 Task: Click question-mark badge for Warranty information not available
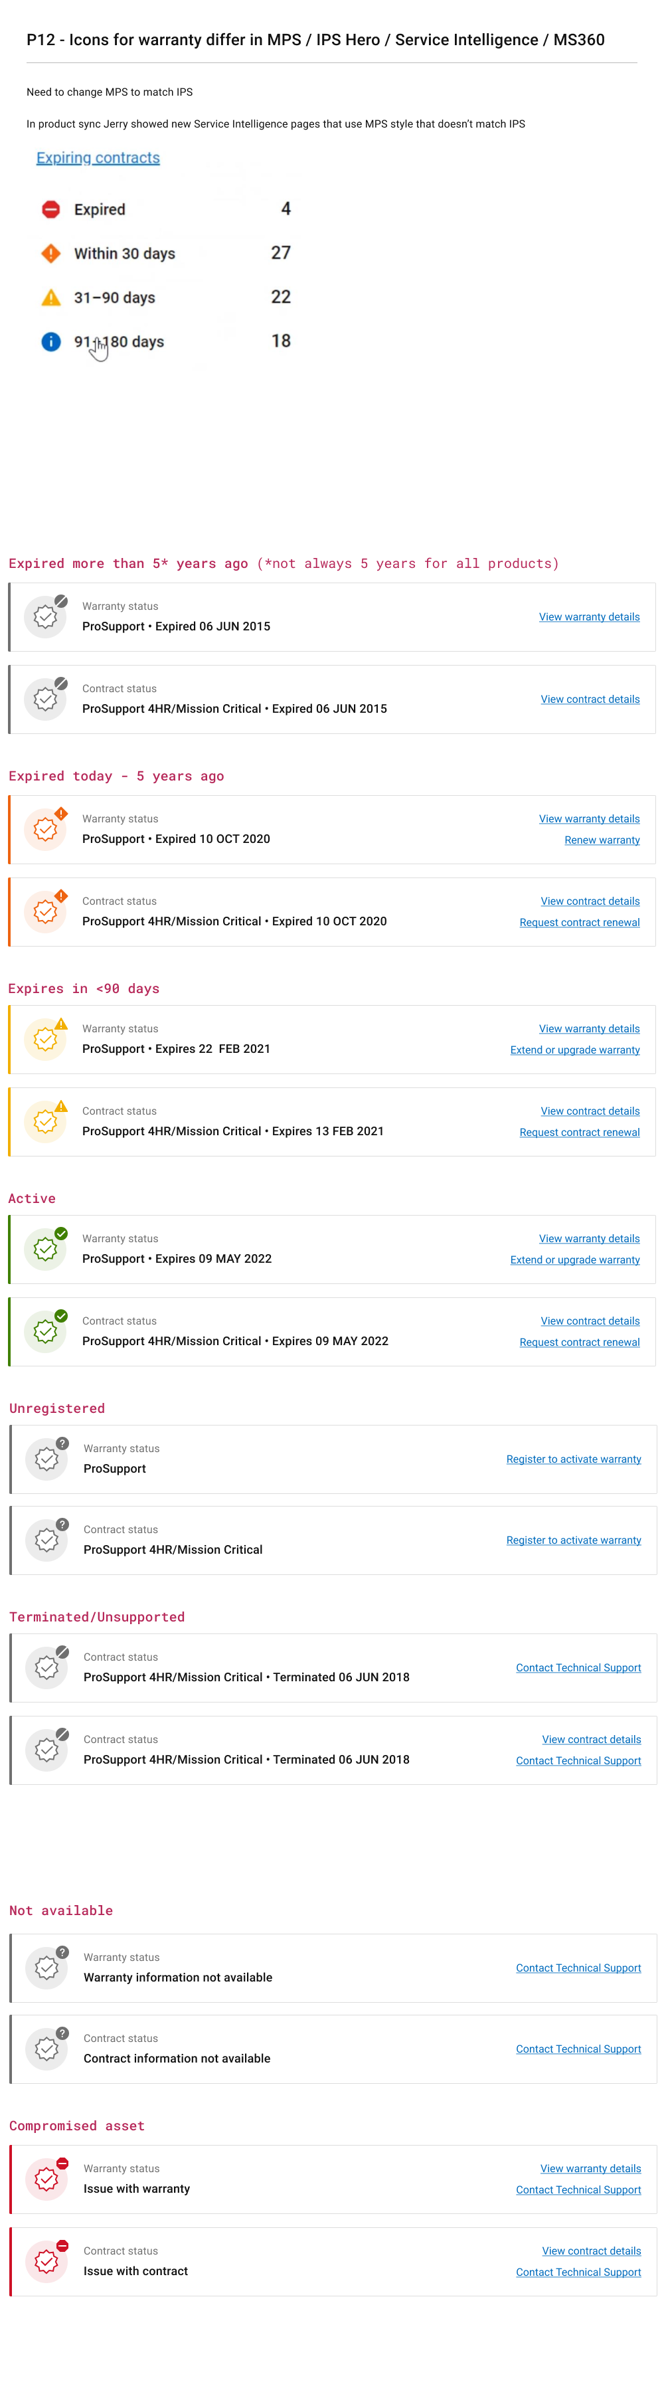[x=46, y=1968]
